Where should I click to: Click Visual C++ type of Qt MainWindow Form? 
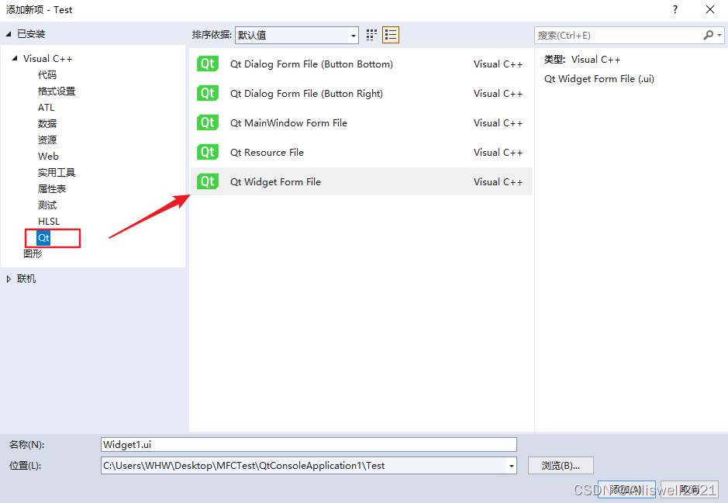[x=498, y=123]
